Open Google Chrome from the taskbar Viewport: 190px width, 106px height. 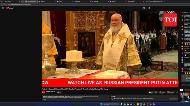[144, 104]
